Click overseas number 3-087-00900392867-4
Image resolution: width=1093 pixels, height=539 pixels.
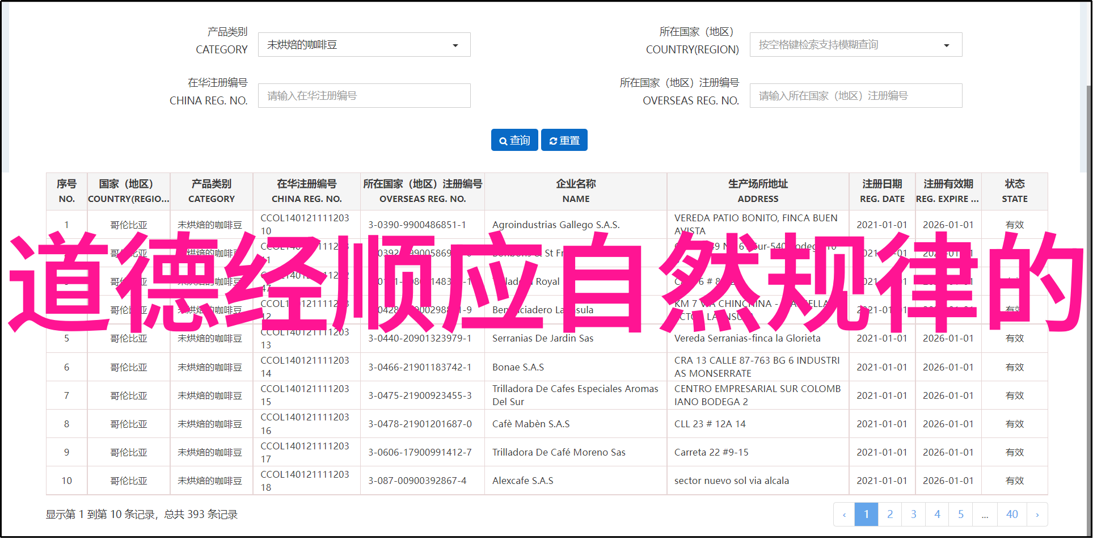(417, 481)
